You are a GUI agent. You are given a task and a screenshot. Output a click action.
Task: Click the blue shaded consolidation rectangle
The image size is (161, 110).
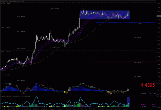coord(105,15)
